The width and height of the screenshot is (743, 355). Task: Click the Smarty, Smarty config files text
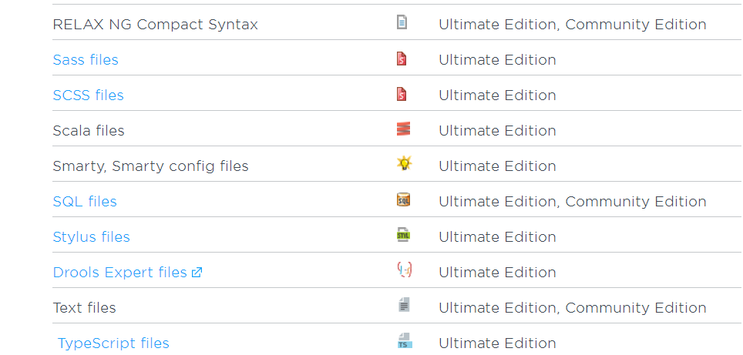pos(150,166)
